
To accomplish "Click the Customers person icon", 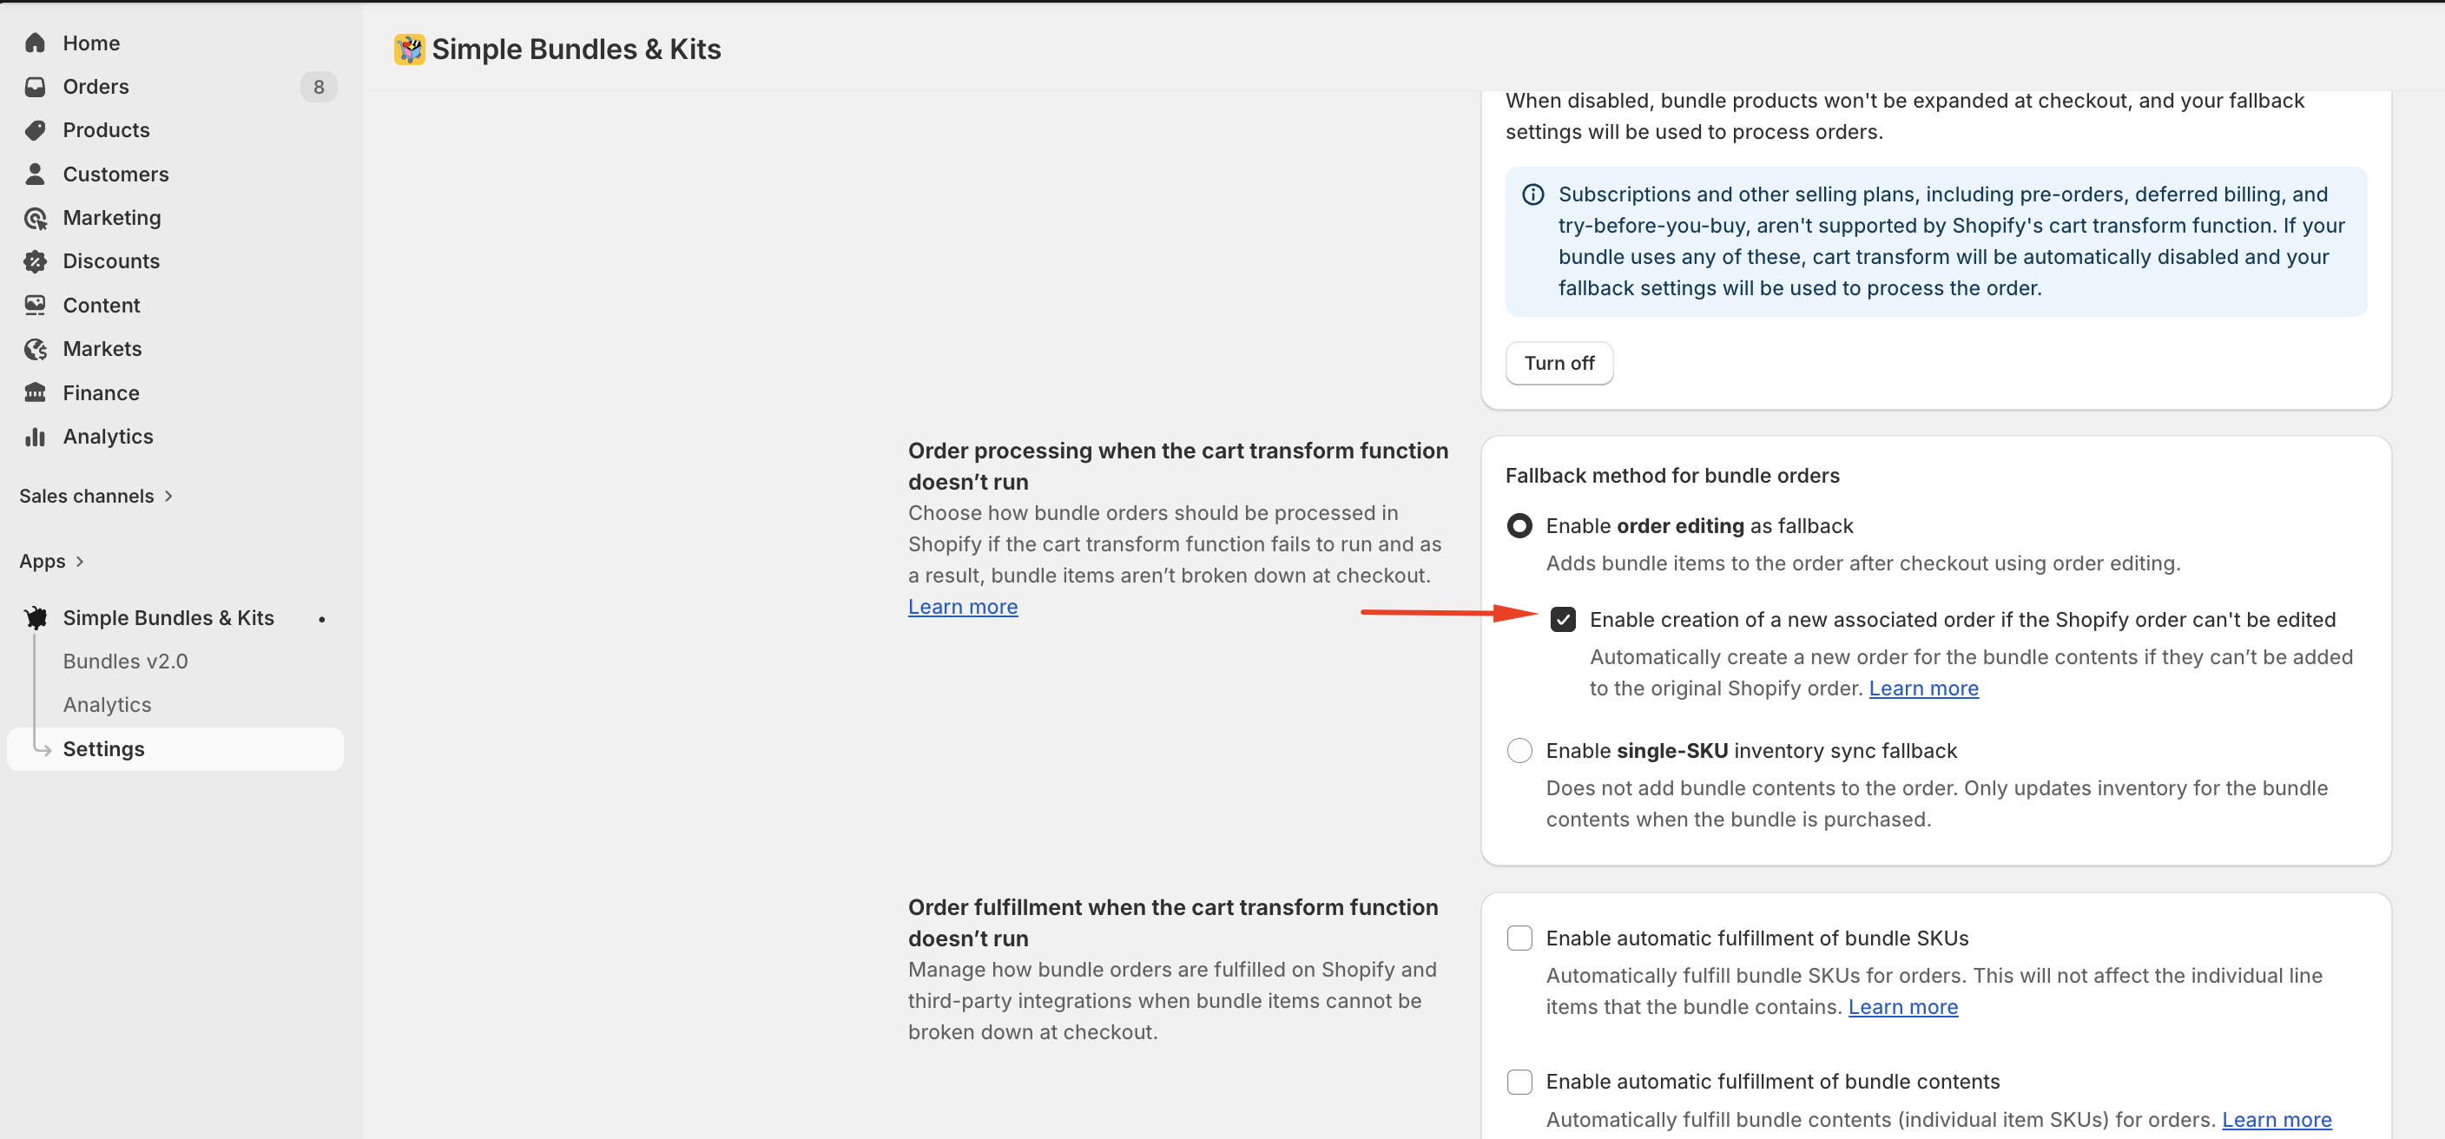I will (x=35, y=174).
